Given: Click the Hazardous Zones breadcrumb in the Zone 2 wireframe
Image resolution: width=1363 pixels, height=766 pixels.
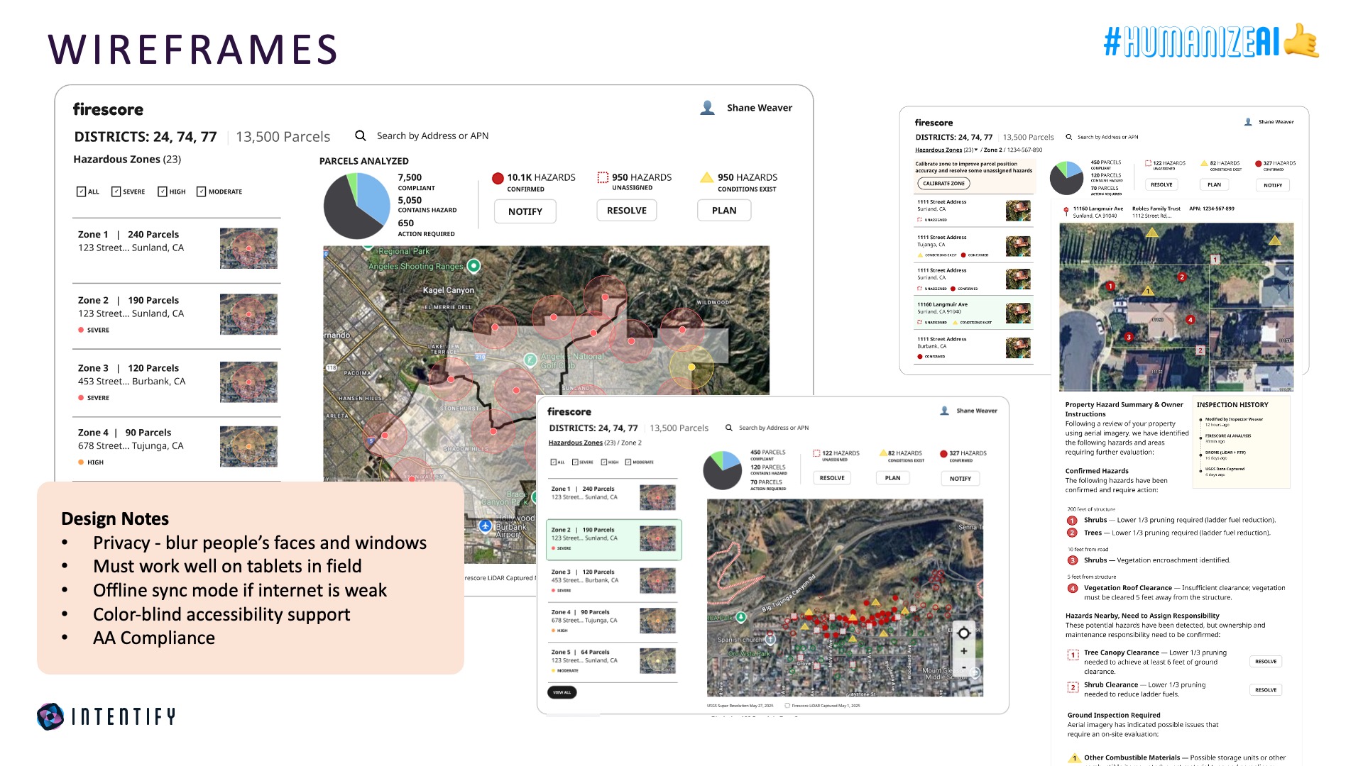Looking at the screenshot, I should [x=575, y=443].
